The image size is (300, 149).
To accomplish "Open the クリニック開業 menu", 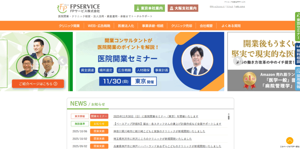I will [x=69, y=26].
